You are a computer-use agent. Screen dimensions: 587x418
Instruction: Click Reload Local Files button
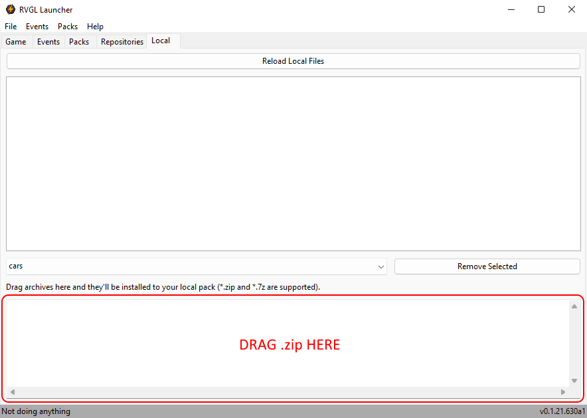click(293, 61)
